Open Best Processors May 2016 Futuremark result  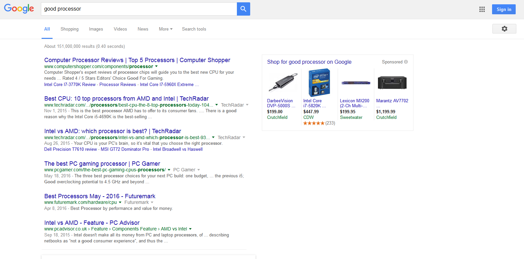pyautogui.click(x=100, y=196)
